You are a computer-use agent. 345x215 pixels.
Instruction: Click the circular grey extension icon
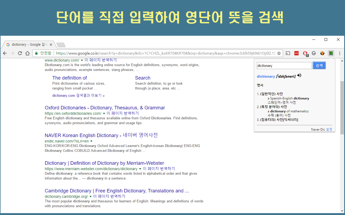(x=314, y=53)
